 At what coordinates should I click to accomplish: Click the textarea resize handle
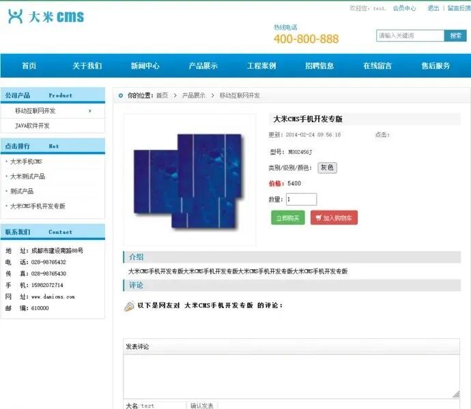[x=456, y=395]
